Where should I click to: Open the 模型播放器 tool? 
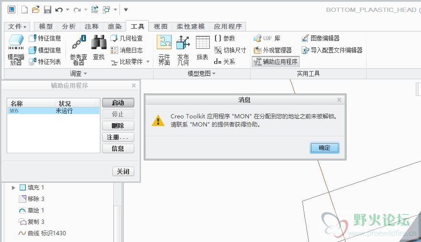pyautogui.click(x=16, y=50)
